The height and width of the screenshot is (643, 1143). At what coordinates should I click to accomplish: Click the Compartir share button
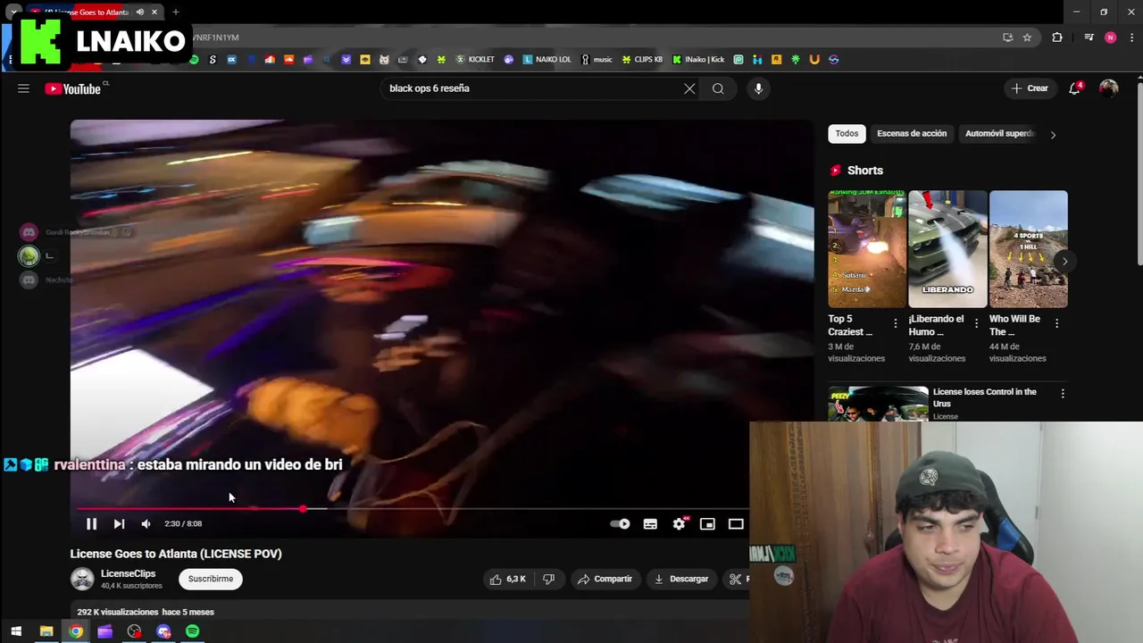pyautogui.click(x=605, y=579)
